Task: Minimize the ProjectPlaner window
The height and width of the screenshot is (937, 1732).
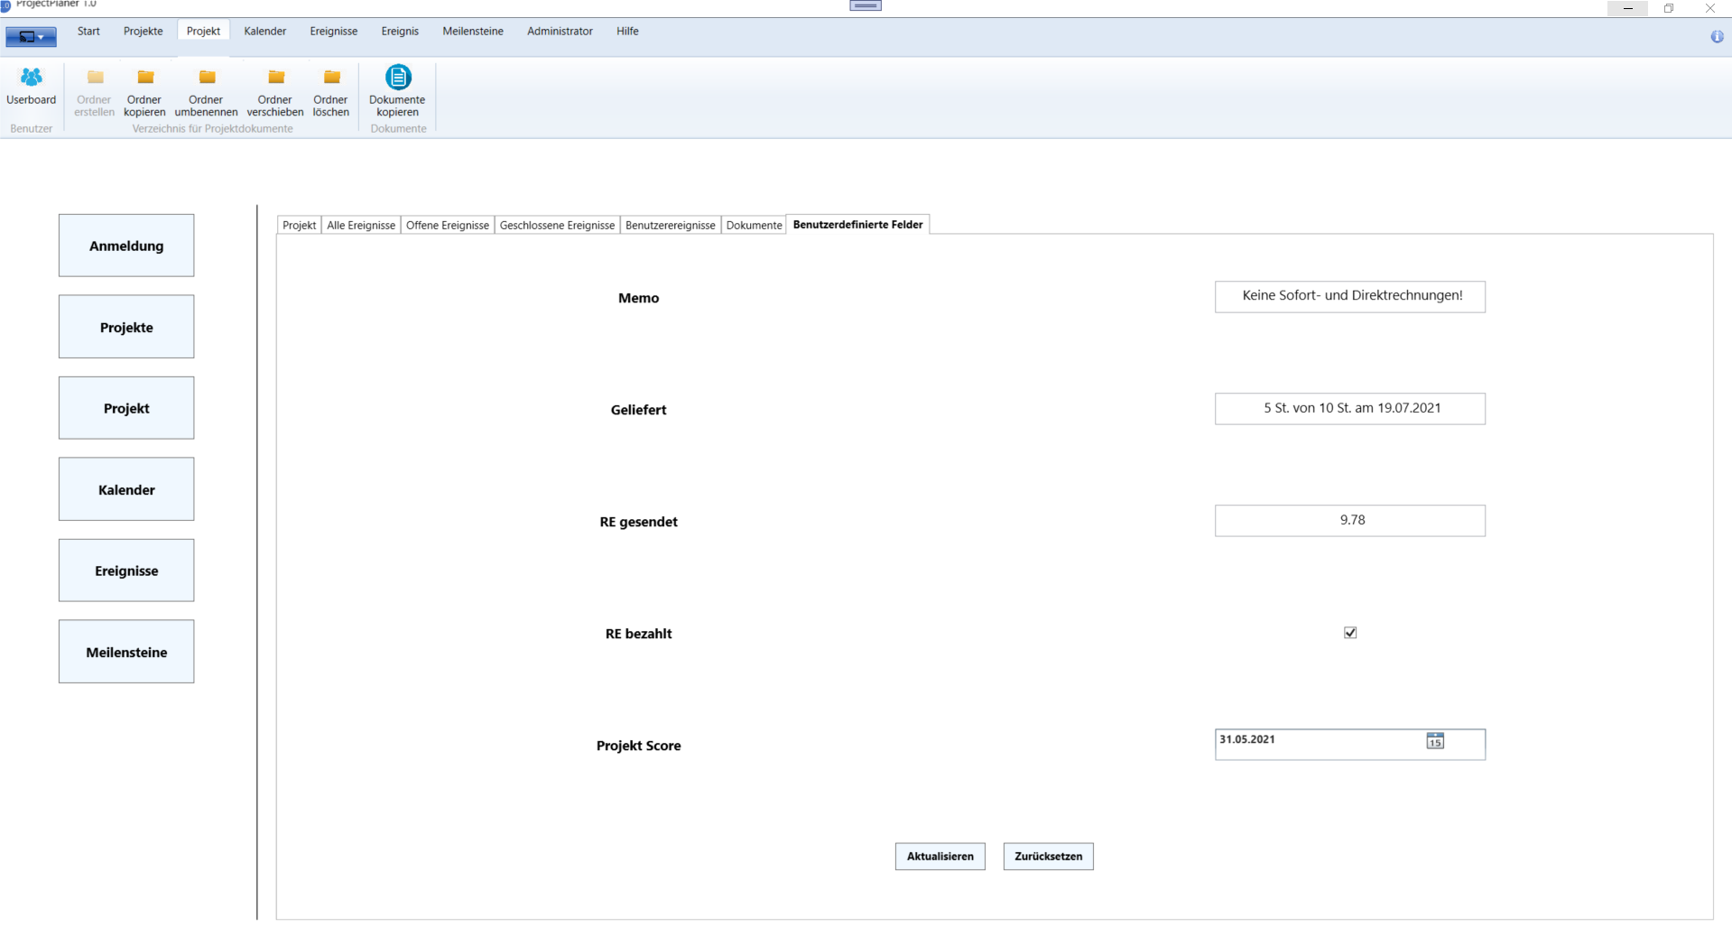Action: tap(1627, 8)
